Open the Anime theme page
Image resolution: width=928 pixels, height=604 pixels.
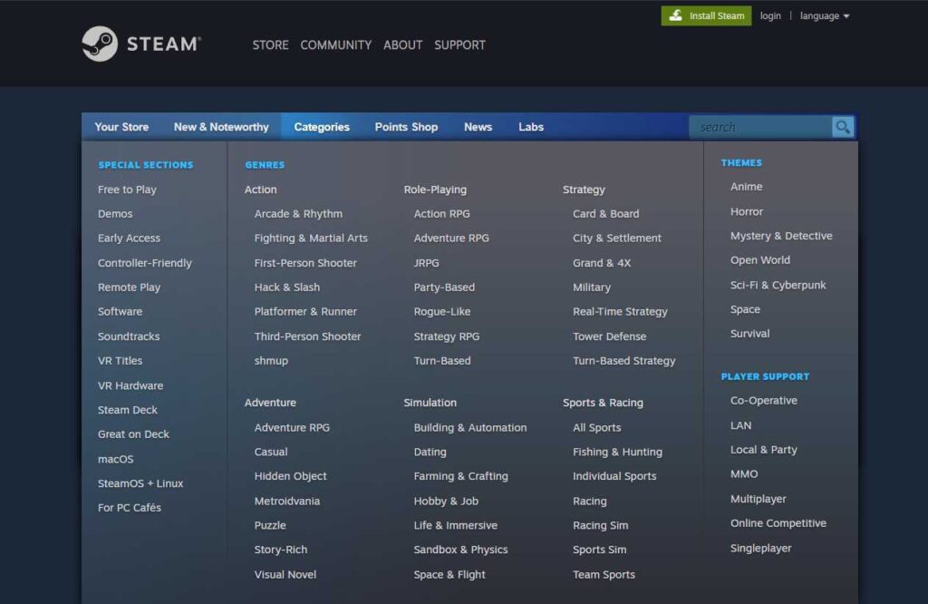click(746, 186)
